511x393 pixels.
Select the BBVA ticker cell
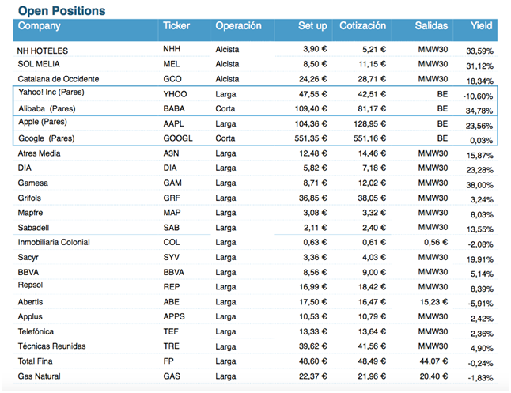174,272
